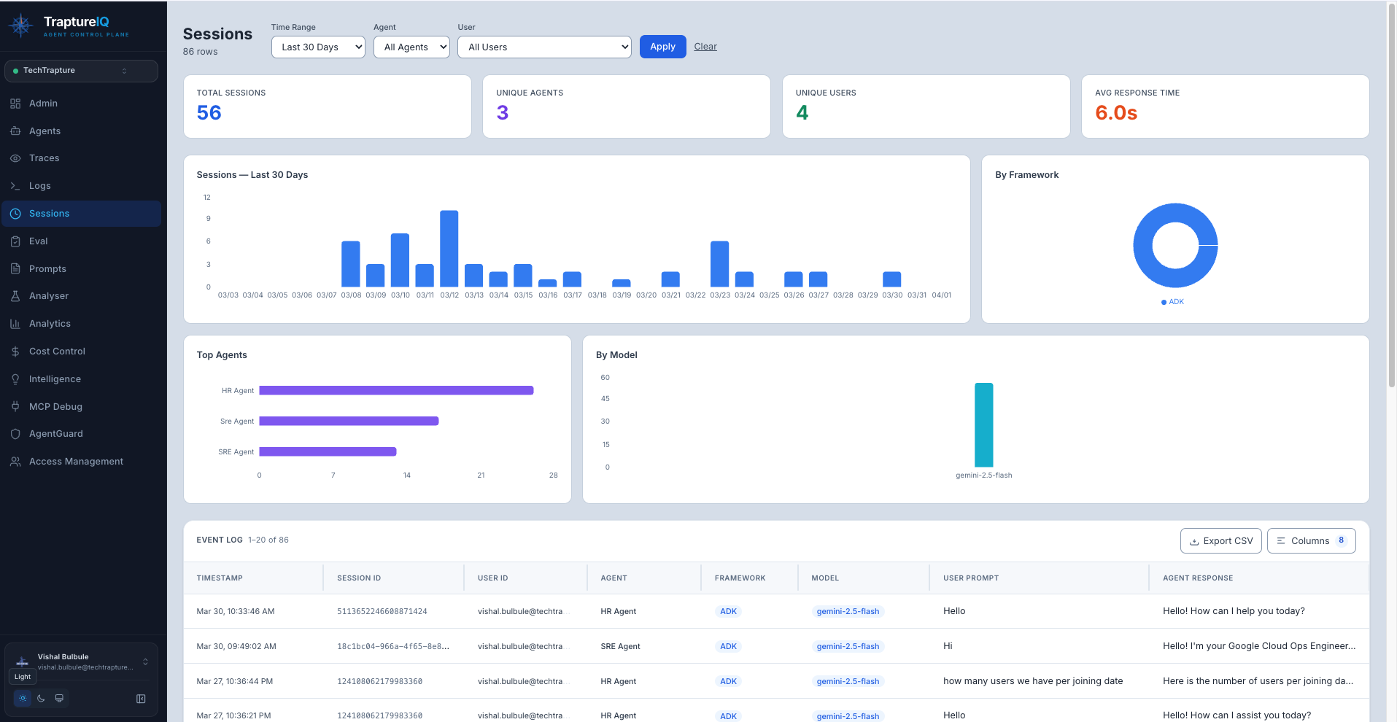This screenshot has width=1397, height=722.
Task: Switch to Dark theme using moon toggle
Action: [40, 698]
